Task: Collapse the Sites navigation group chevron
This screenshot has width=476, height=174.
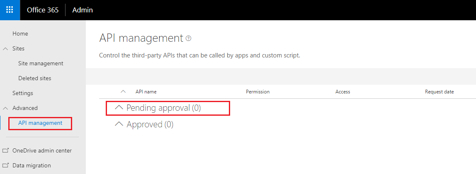Action: pos(6,49)
